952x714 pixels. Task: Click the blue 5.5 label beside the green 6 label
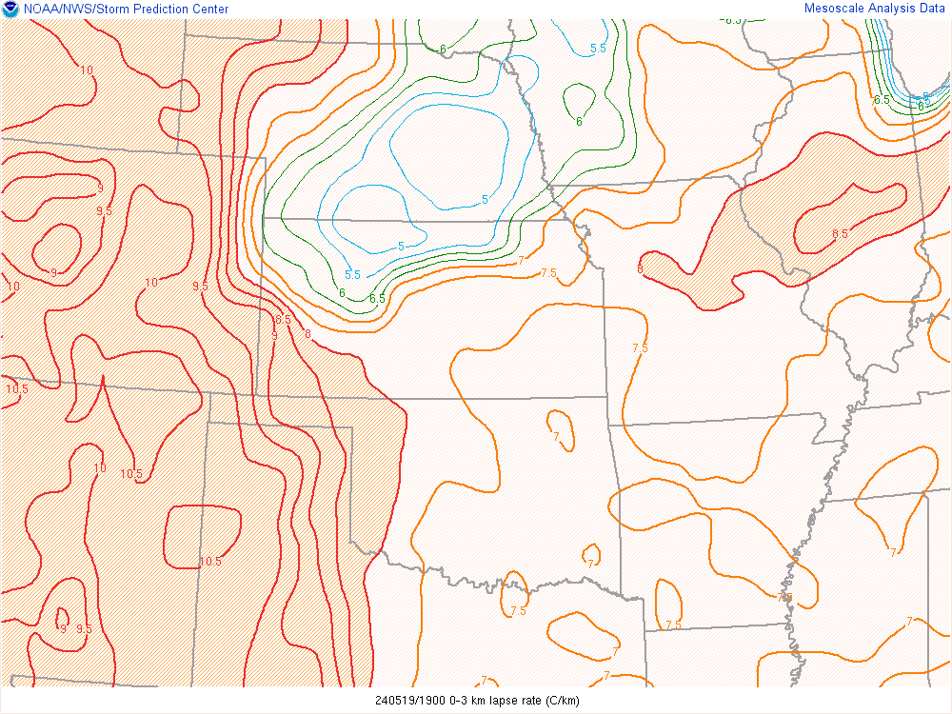352,275
